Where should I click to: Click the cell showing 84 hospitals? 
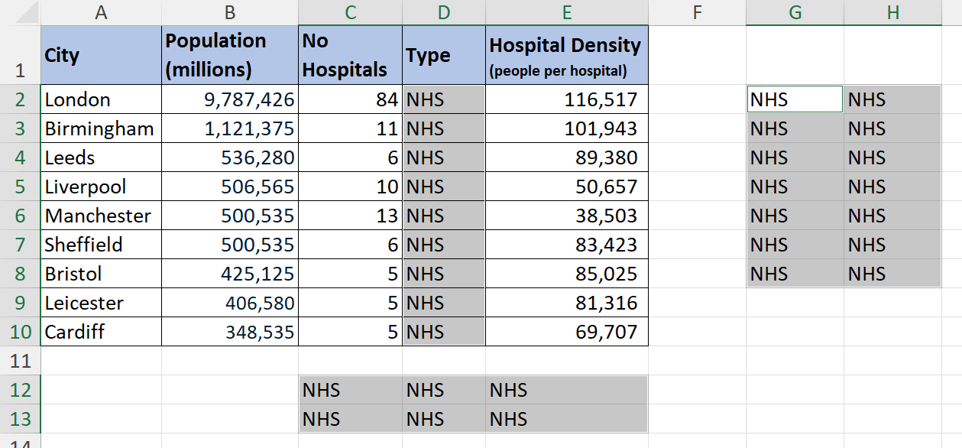pos(349,99)
